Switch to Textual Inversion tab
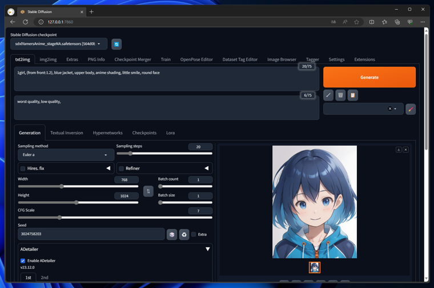 pyautogui.click(x=67, y=133)
